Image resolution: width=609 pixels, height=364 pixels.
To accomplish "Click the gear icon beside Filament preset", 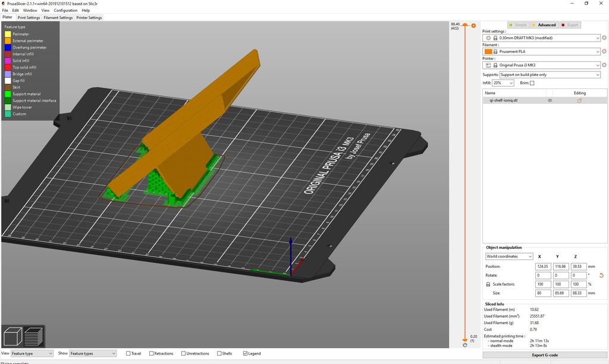I will (x=604, y=52).
